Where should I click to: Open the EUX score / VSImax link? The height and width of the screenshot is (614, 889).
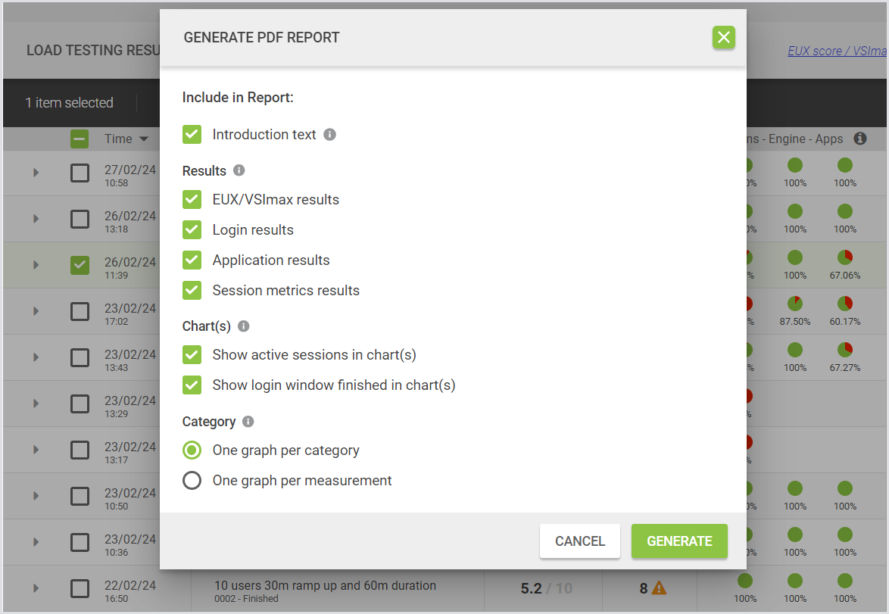(x=836, y=51)
